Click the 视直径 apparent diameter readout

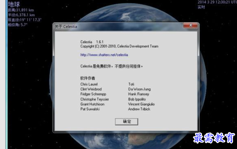[x=25, y=20]
